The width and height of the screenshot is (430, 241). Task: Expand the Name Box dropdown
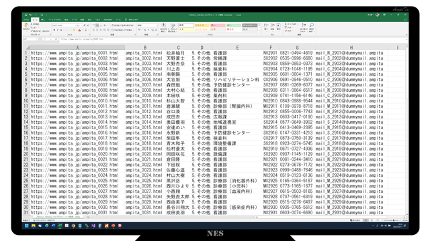coord(36,39)
